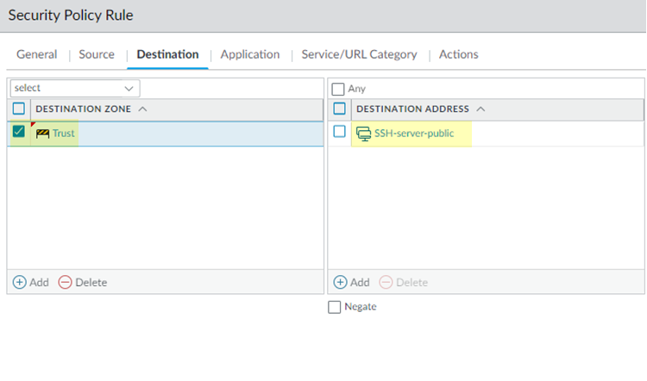
Task: Click the plus icon under Destination Address
Action: point(340,282)
